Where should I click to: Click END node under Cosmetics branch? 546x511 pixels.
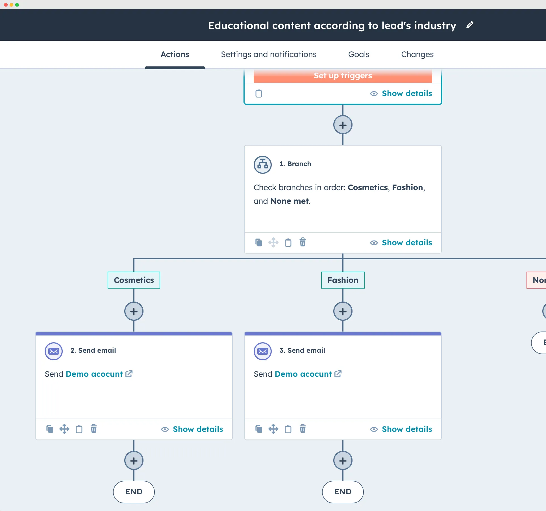[x=134, y=492]
